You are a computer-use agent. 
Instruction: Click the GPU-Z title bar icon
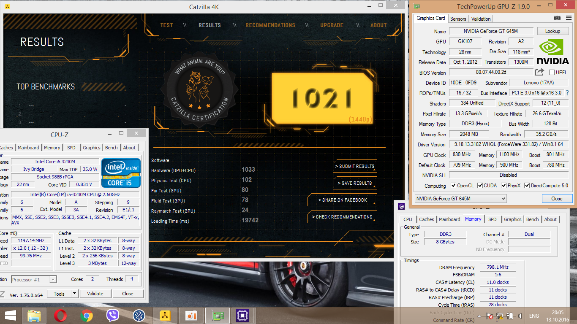417,6
